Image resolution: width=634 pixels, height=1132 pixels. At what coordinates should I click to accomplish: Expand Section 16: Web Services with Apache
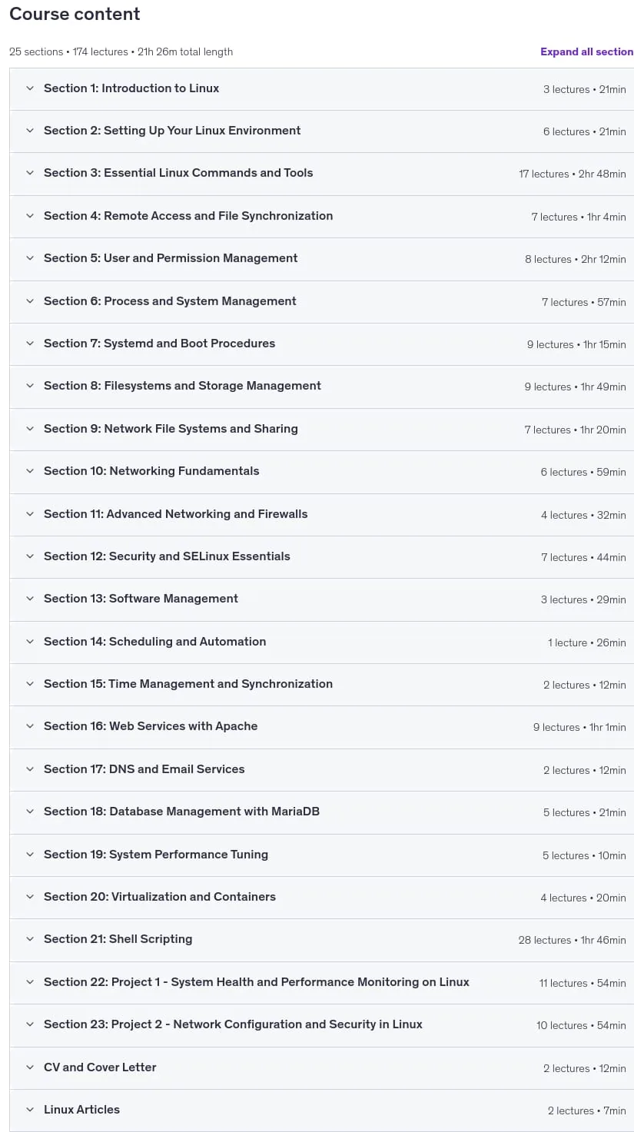[321, 727]
